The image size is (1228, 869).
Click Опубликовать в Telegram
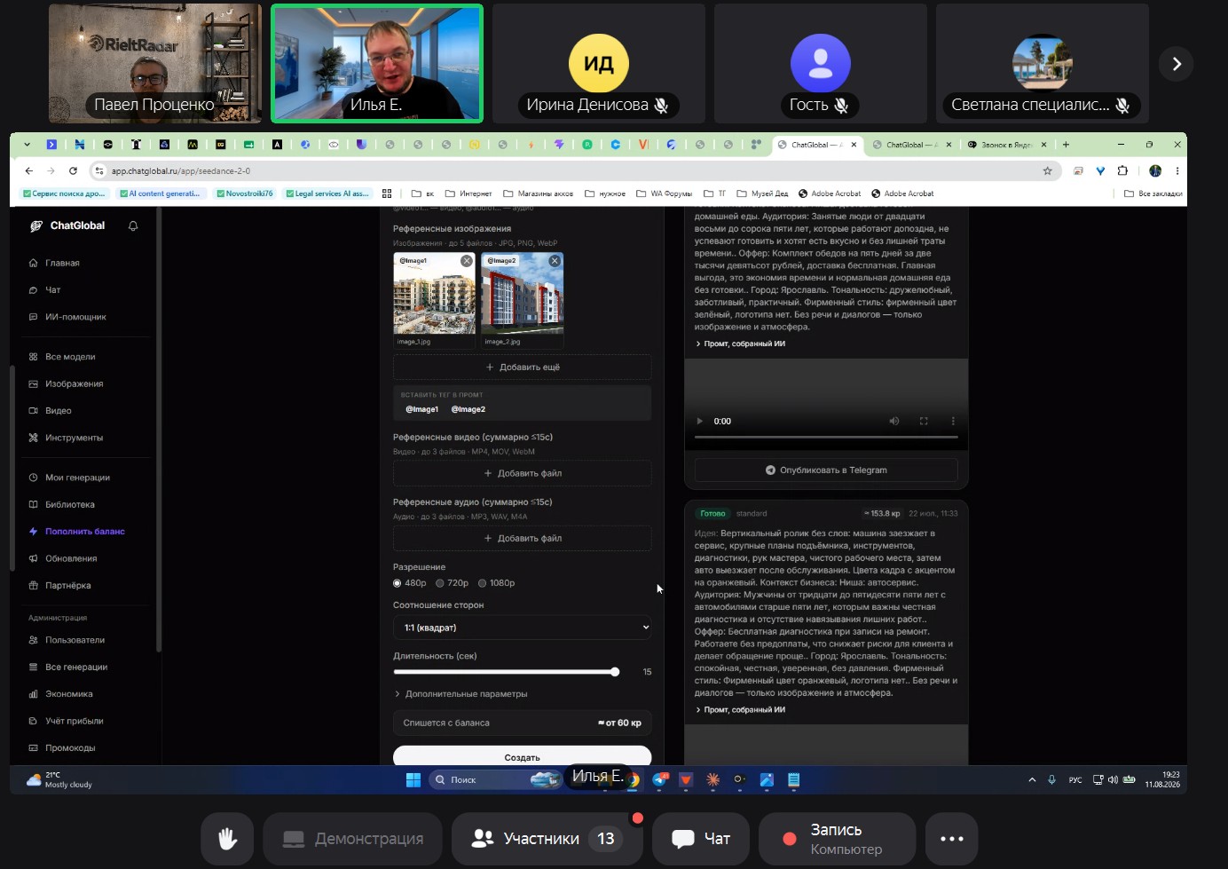tap(826, 470)
